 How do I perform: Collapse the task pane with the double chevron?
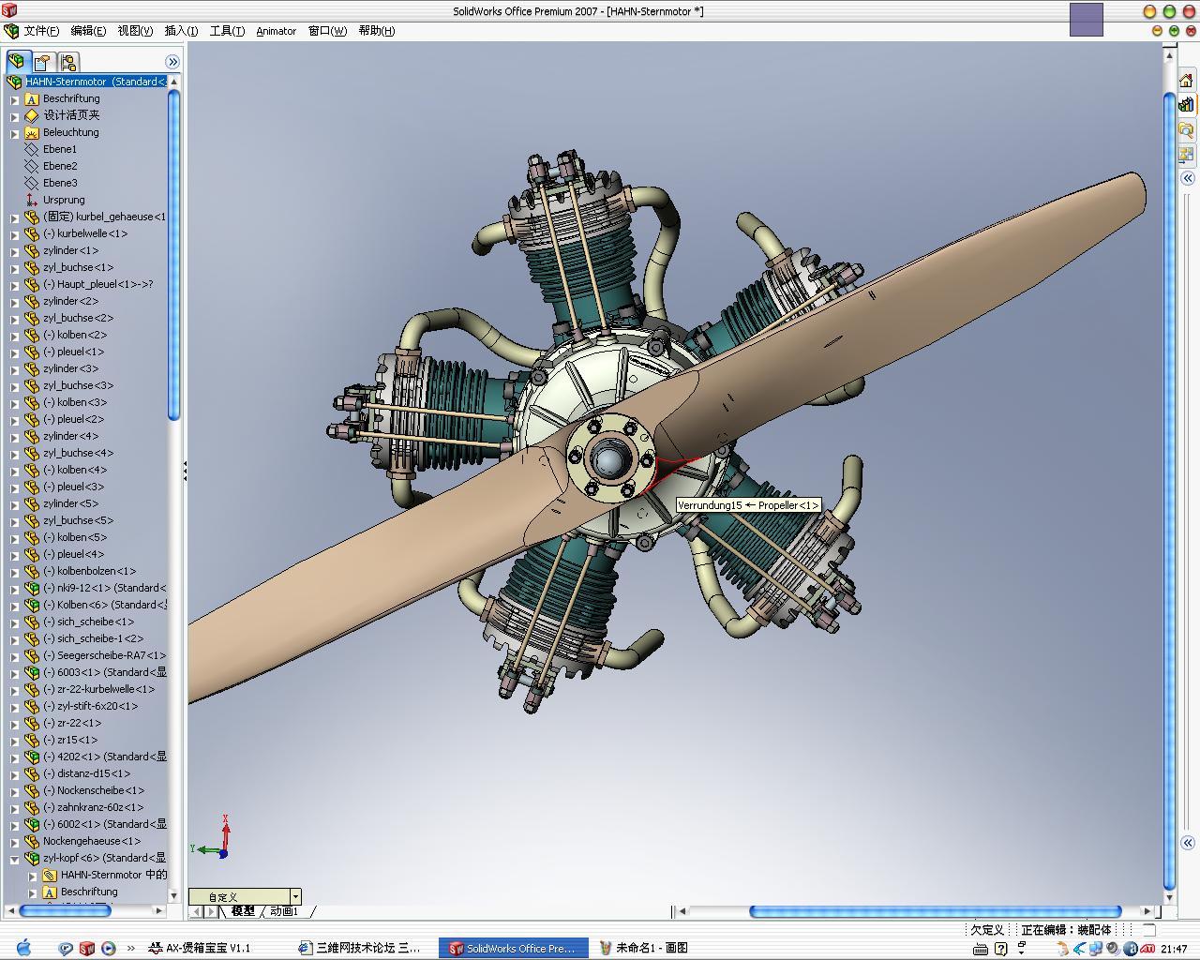1187,178
